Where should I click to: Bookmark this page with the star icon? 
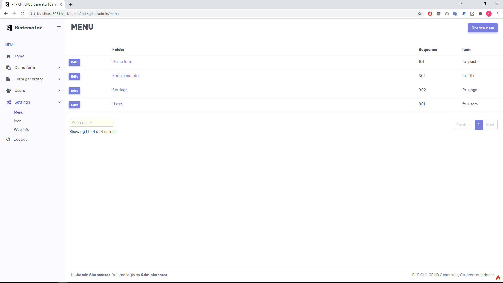click(x=420, y=14)
